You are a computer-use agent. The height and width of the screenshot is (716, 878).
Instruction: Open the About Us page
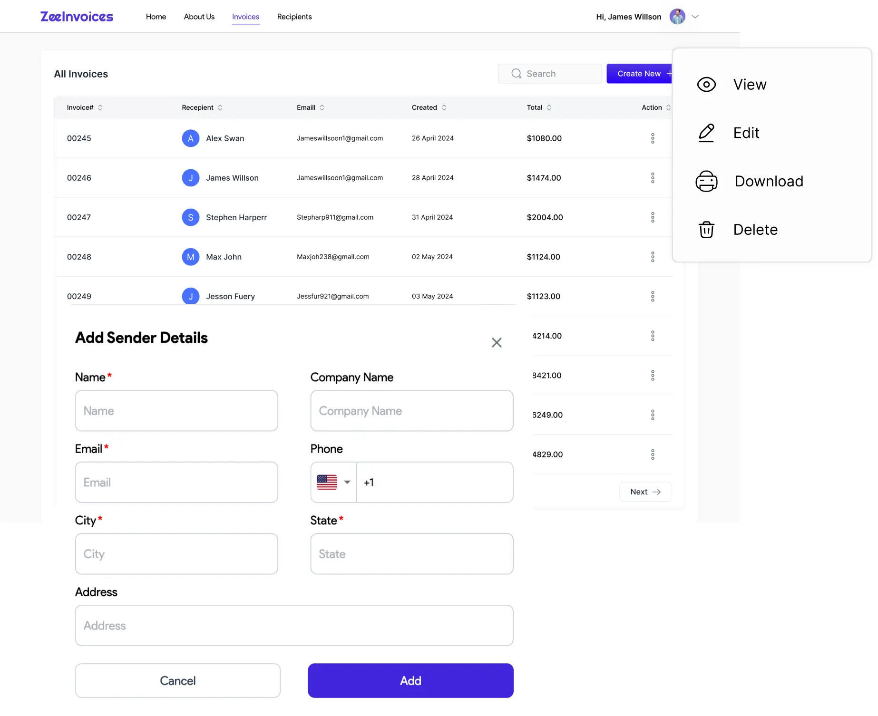tap(199, 17)
